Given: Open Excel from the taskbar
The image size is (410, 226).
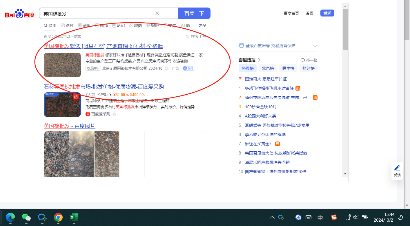Looking at the screenshot, I should tap(74, 217).
